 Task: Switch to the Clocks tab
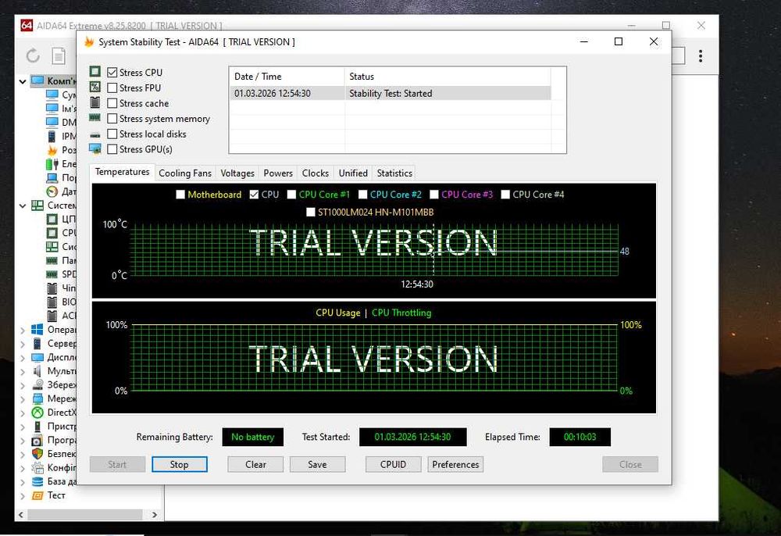click(316, 173)
